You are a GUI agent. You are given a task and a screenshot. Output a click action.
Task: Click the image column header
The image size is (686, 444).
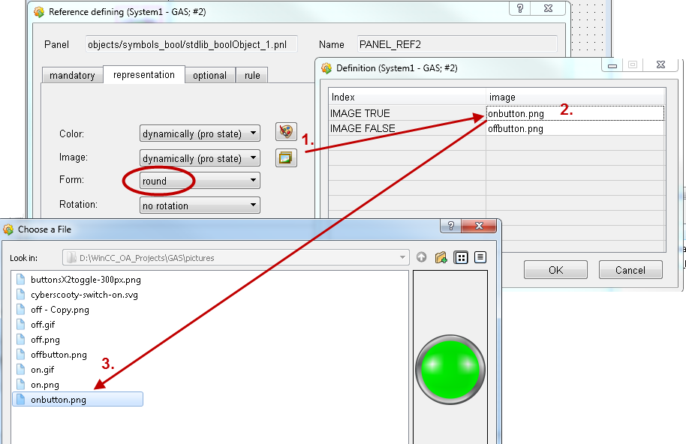(x=576, y=97)
